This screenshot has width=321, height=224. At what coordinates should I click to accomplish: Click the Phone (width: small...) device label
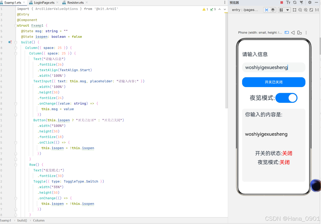coord(260,33)
